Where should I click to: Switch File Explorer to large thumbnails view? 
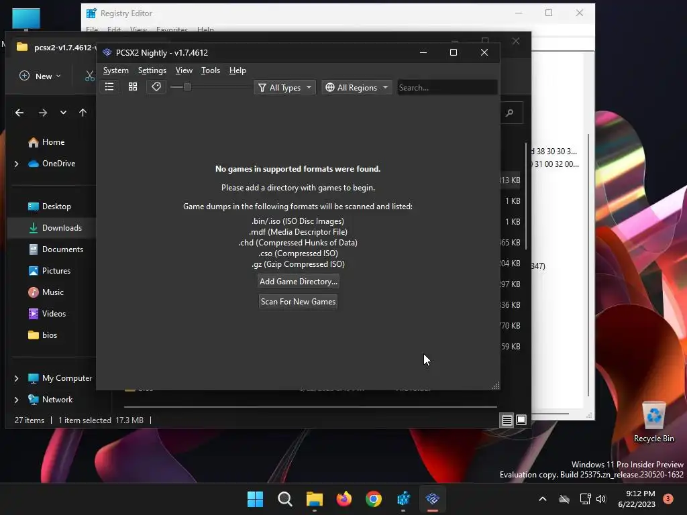tap(521, 420)
